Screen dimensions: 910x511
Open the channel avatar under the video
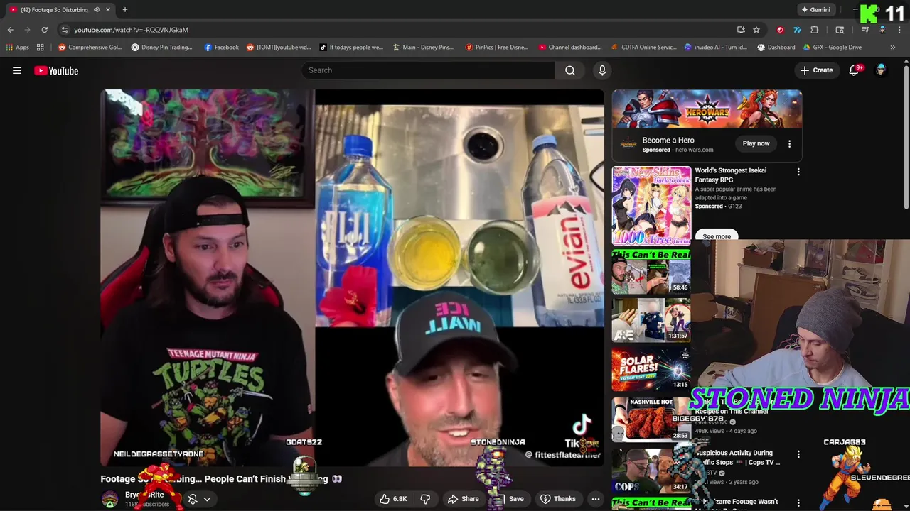click(109, 500)
